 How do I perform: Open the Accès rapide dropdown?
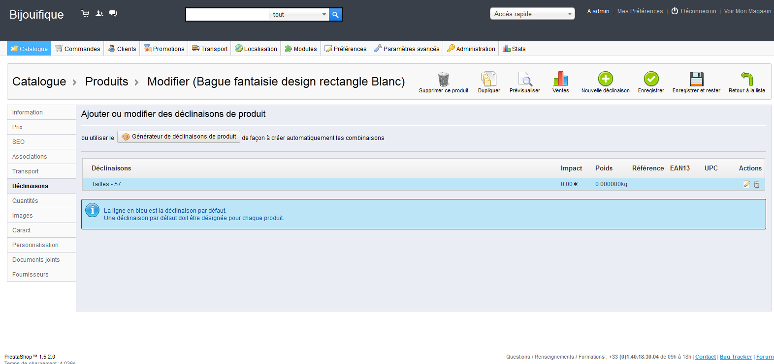[x=532, y=14]
